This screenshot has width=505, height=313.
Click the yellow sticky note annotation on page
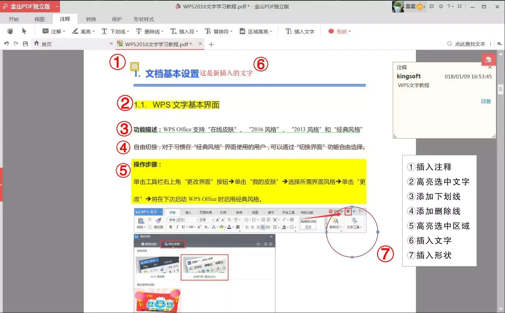point(135,67)
